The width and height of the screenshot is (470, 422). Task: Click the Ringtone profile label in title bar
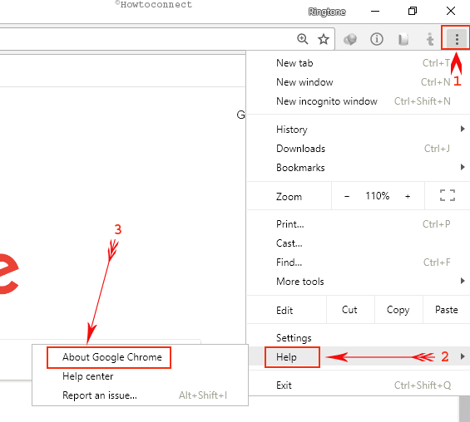(327, 12)
